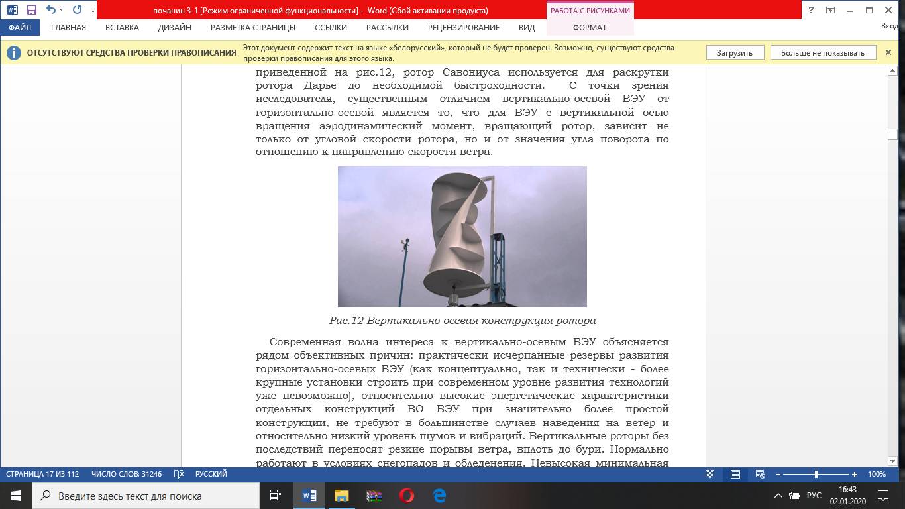Click the Repeat action icon
This screenshot has width=905, height=509.
coord(77,10)
